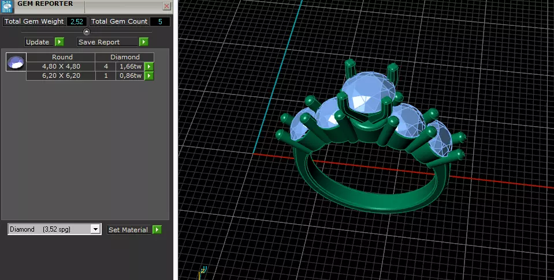
Task: Click the Update button label
Action: pos(38,42)
